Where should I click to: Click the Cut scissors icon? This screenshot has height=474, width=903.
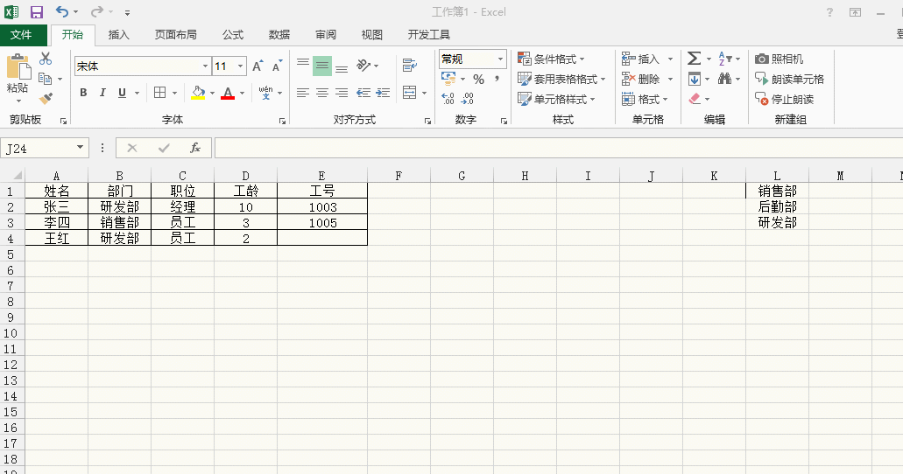pos(46,59)
